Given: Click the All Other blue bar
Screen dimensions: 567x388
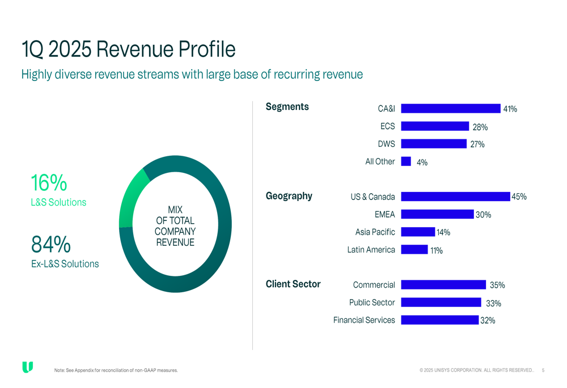Looking at the screenshot, I should point(406,161).
